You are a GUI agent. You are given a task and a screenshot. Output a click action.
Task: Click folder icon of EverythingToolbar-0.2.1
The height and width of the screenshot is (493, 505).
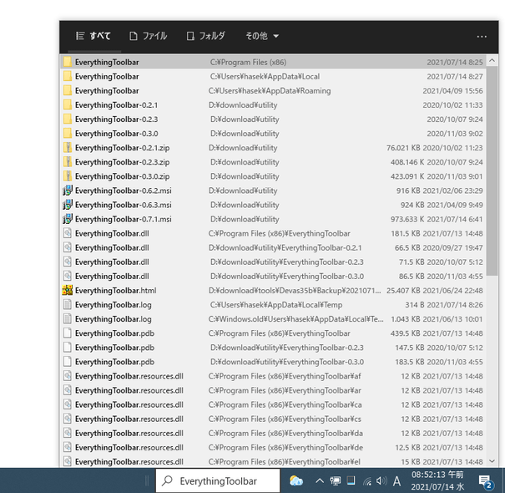(x=68, y=104)
